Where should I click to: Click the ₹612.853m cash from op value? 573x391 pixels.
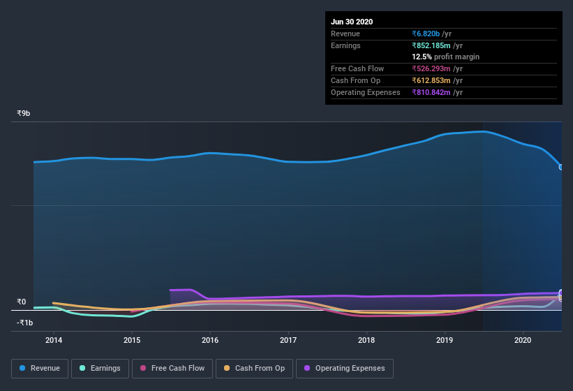pyautogui.click(x=431, y=80)
